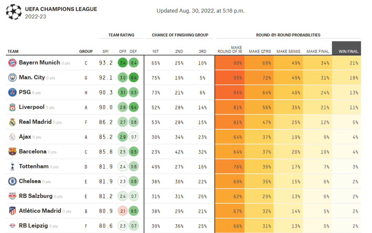Sort by GROUP column header
Viewport: 372px width, 233px height.
point(86,51)
